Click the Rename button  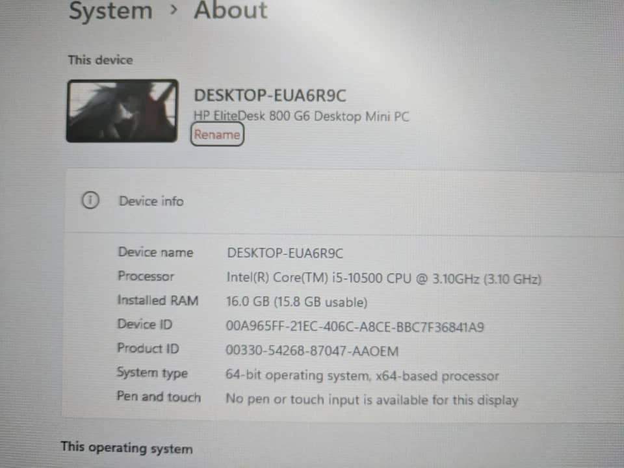pos(217,135)
